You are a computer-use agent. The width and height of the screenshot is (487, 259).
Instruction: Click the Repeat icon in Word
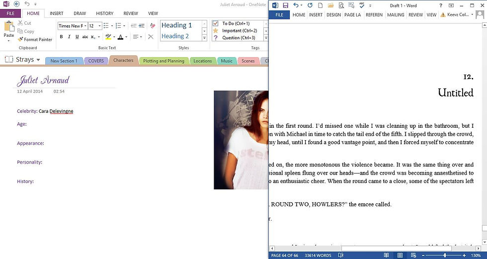tap(310, 5)
